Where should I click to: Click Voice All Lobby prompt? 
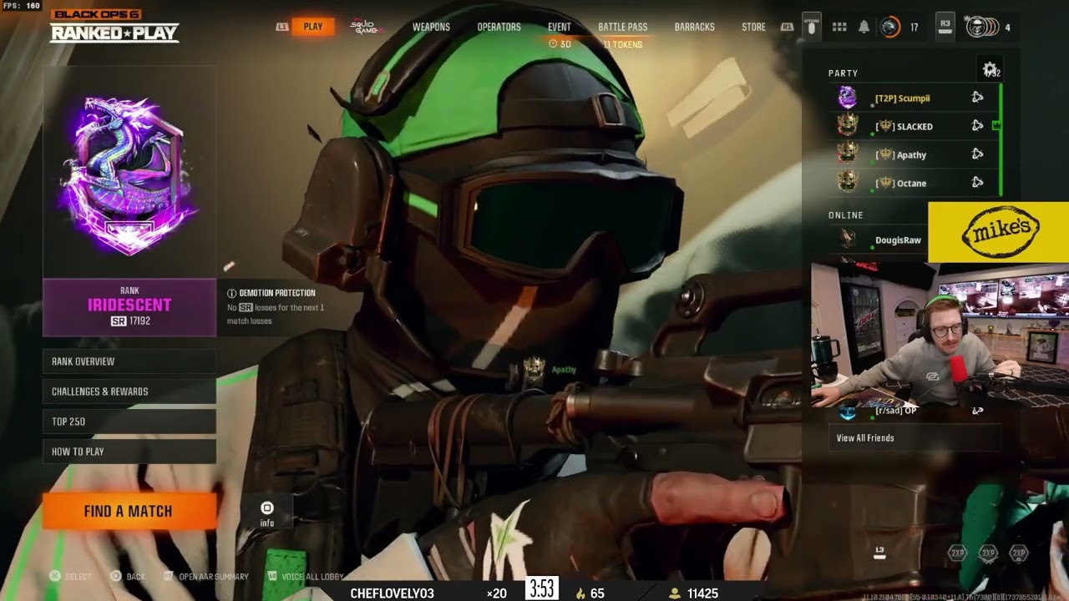[305, 577]
